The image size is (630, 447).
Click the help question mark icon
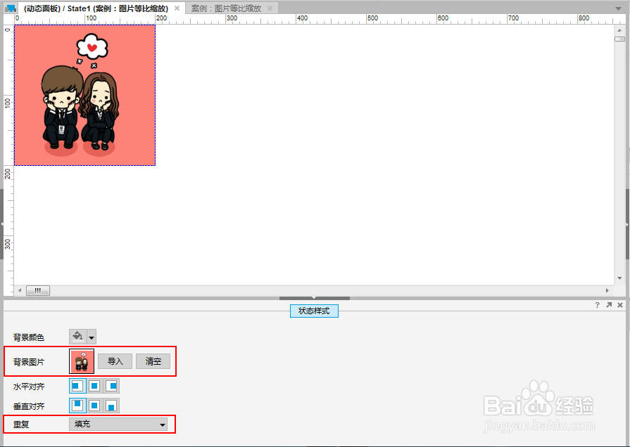point(597,305)
